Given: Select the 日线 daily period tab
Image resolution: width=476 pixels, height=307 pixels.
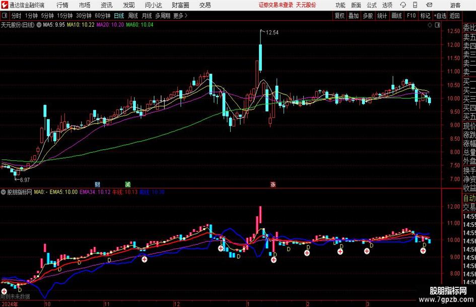Looking at the screenshot, I should point(119,16).
